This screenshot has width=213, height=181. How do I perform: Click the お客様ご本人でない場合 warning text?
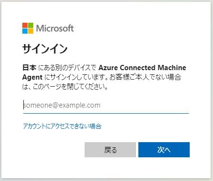pyautogui.click(x=145, y=77)
